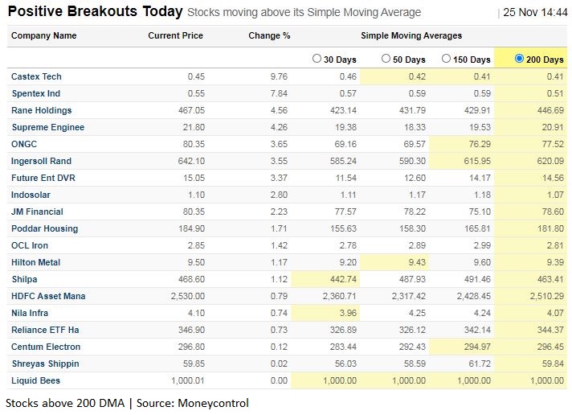Choose the 150 Days radio button
Viewport: 572px width, 415px height.
[x=446, y=59]
